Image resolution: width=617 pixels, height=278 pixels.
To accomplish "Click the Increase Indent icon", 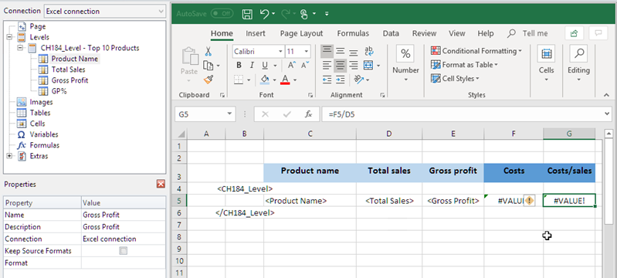I will tap(340, 80).
